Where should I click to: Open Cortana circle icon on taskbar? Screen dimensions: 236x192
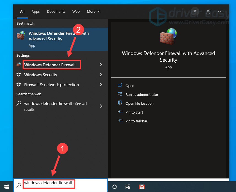115,187
